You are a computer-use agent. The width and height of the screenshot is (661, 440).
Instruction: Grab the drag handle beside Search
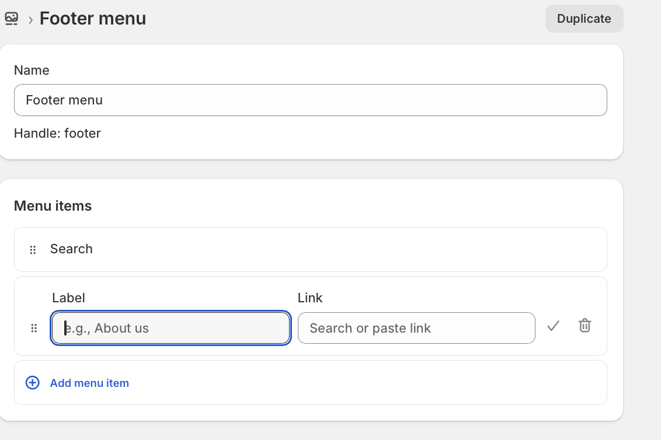pyautogui.click(x=33, y=250)
